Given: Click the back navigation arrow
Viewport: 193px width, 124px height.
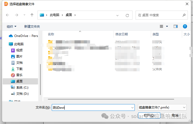Looking at the screenshot, I should coord(8,15).
